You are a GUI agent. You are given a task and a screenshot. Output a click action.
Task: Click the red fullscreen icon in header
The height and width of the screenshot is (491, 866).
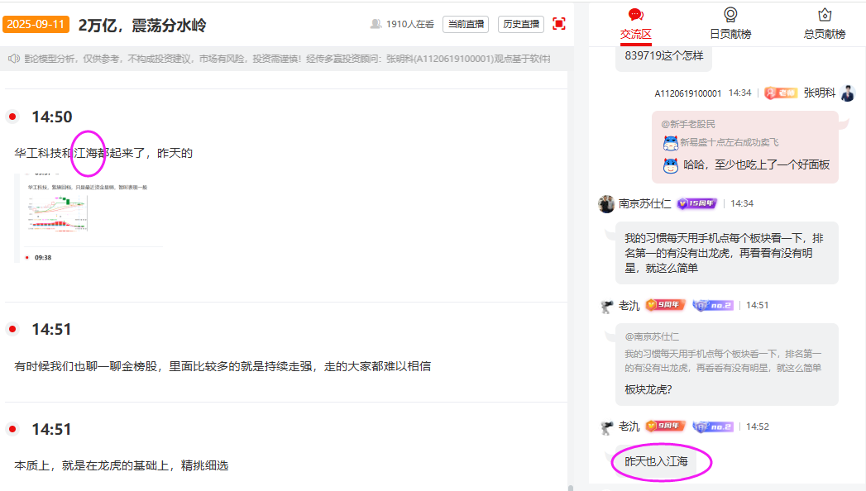[559, 24]
